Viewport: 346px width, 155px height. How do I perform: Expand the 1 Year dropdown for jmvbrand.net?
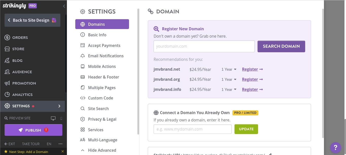[x=229, y=69]
